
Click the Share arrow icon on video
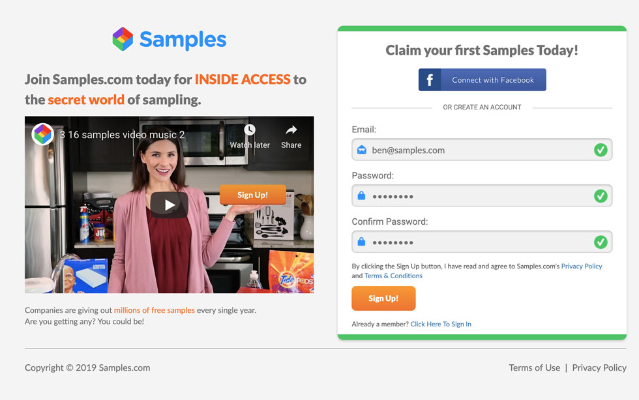tap(291, 130)
